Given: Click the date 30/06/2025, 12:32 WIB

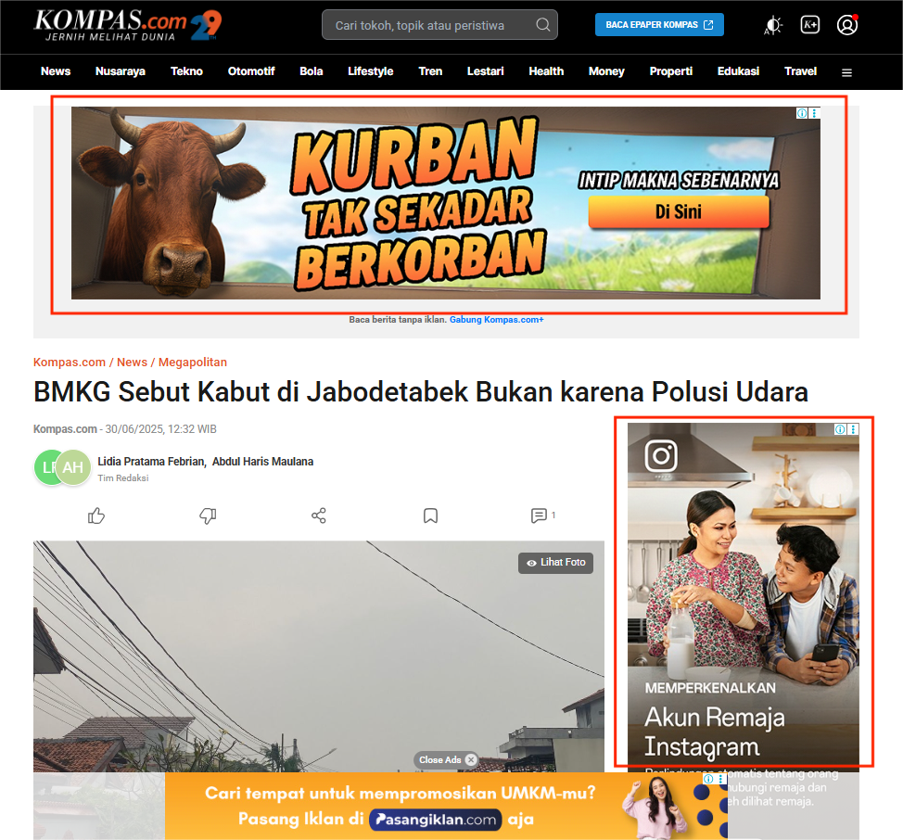Looking at the screenshot, I should (160, 429).
